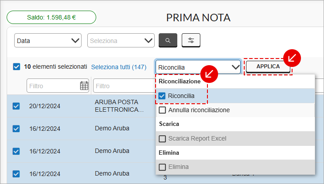Uncheck the Riconcilia option checkbox

pos(162,96)
